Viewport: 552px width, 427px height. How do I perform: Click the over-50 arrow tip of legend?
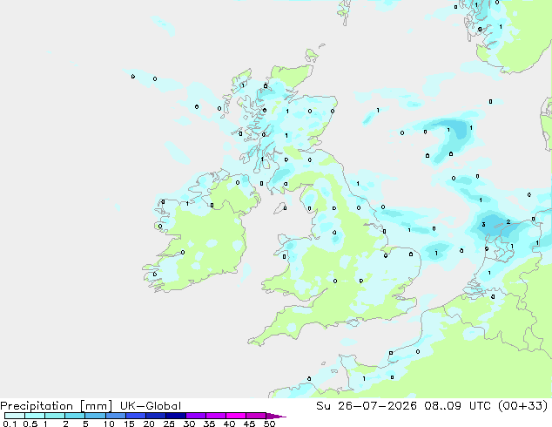point(276,416)
